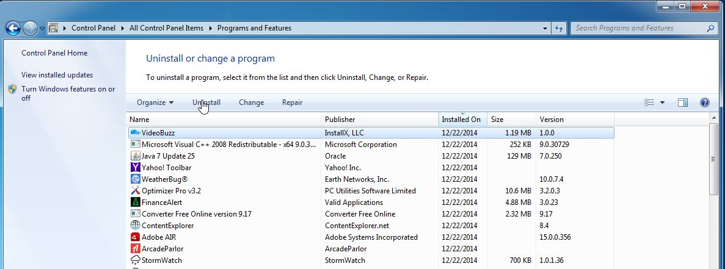
Task: Toggle the preview pane button
Action: pos(683,102)
